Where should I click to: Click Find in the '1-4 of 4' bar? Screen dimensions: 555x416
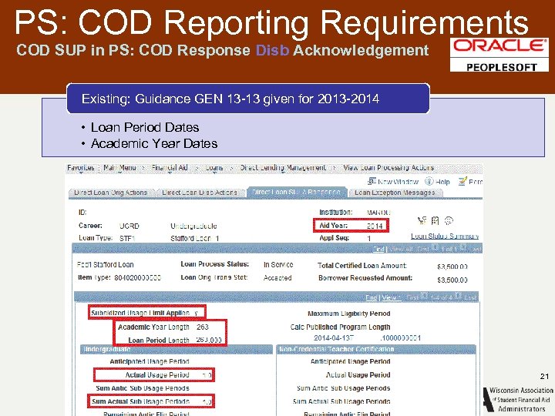tap(372, 297)
